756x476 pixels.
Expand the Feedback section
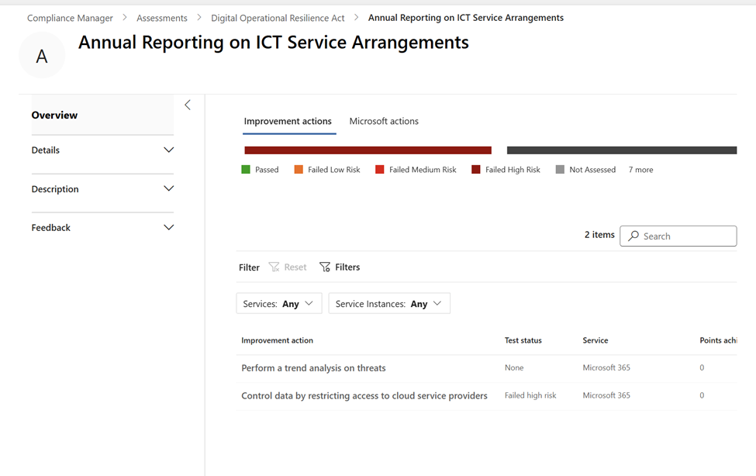point(168,227)
